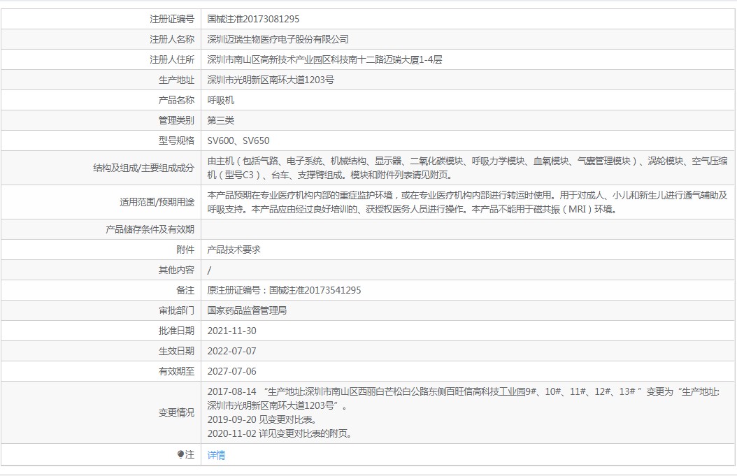
Task: Click the 生产地址 value 深圳市光明新区南环大道1203号
Action: click(271, 80)
